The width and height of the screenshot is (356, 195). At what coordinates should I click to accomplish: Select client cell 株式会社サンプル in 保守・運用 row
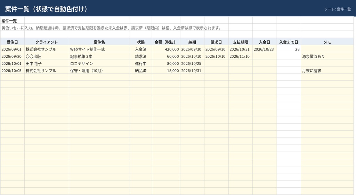tap(47, 71)
